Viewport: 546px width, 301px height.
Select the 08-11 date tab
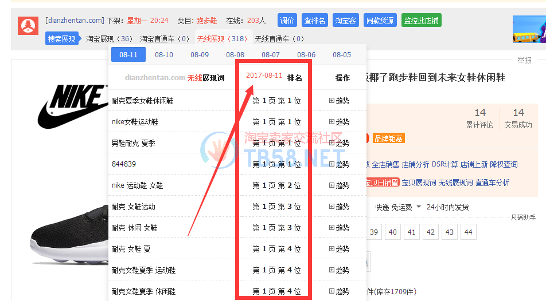tap(128, 54)
